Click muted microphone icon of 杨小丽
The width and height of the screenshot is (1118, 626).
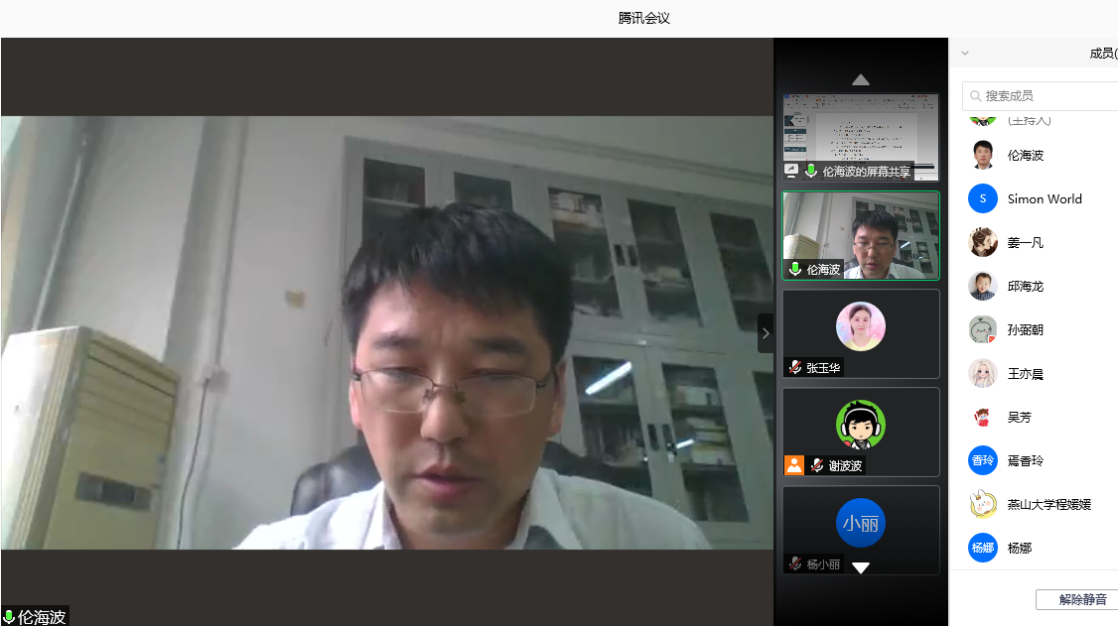[795, 564]
